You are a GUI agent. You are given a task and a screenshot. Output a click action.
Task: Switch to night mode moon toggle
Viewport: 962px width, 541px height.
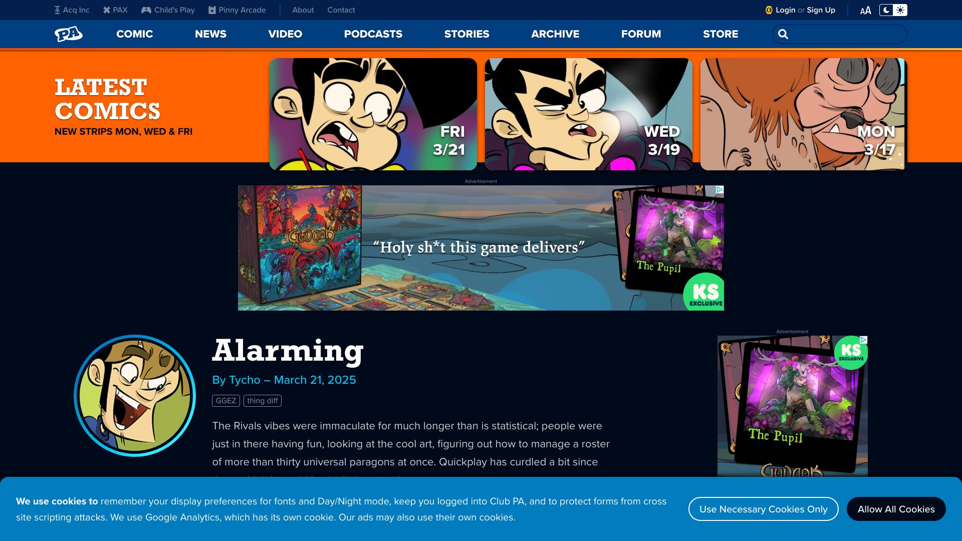point(886,10)
